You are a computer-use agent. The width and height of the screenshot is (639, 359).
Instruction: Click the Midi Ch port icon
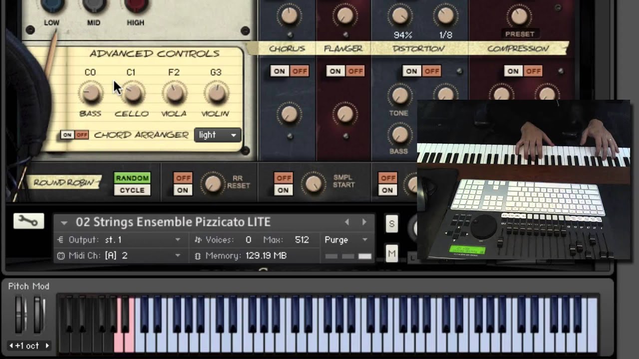(61, 256)
